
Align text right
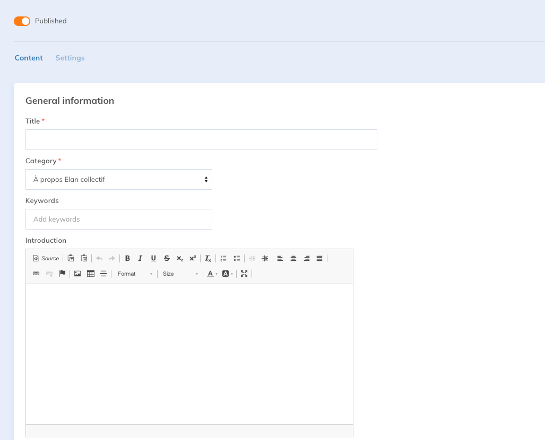pos(307,258)
